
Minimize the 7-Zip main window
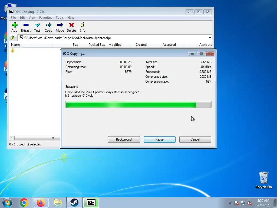(x=190, y=12)
